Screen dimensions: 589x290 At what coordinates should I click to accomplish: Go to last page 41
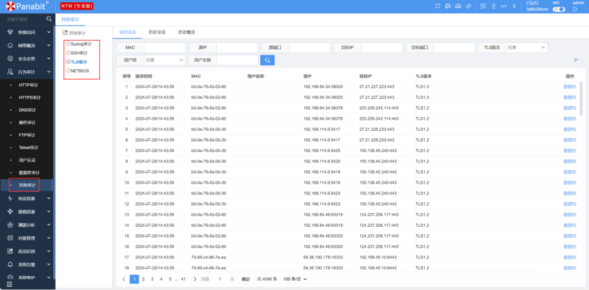183,279
